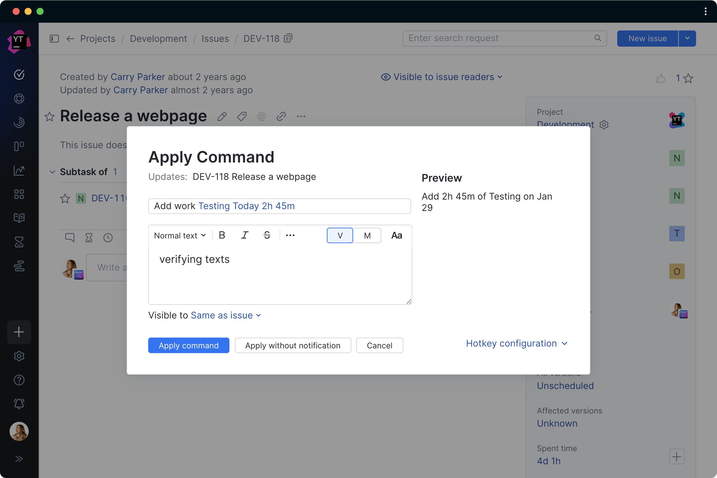Open more formatting options ellipsis in editor
The height and width of the screenshot is (478, 717).
pos(290,235)
